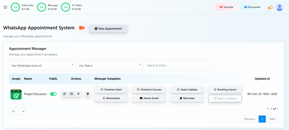The width and height of the screenshot is (289, 130).
Task: Go to Next page
Action: click(272, 119)
